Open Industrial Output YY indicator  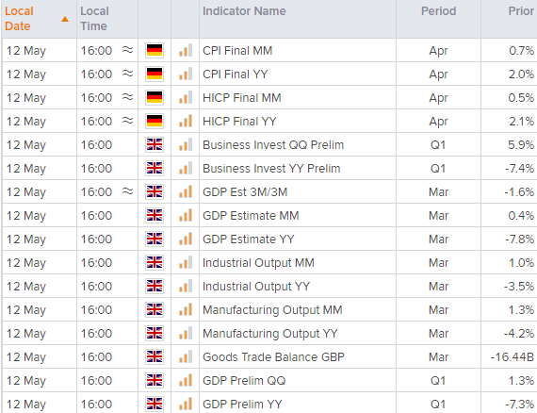coord(256,287)
